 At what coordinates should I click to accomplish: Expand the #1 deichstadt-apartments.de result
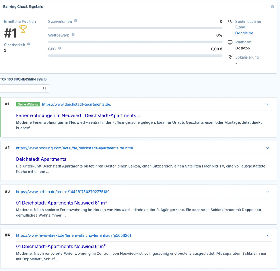tap(267, 105)
